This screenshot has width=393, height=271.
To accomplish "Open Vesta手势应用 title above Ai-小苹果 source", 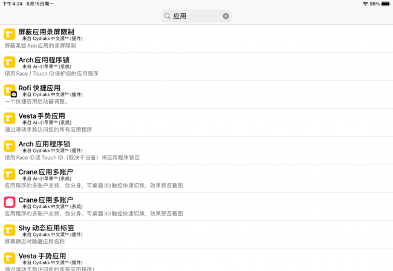I will click(42, 116).
